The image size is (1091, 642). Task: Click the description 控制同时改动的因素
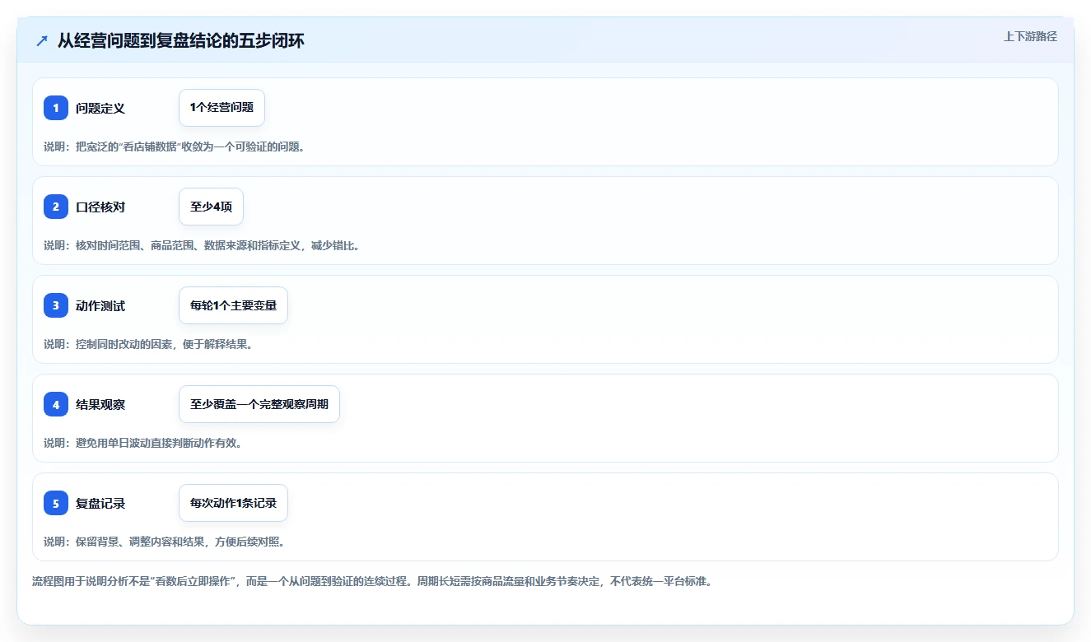(148, 344)
